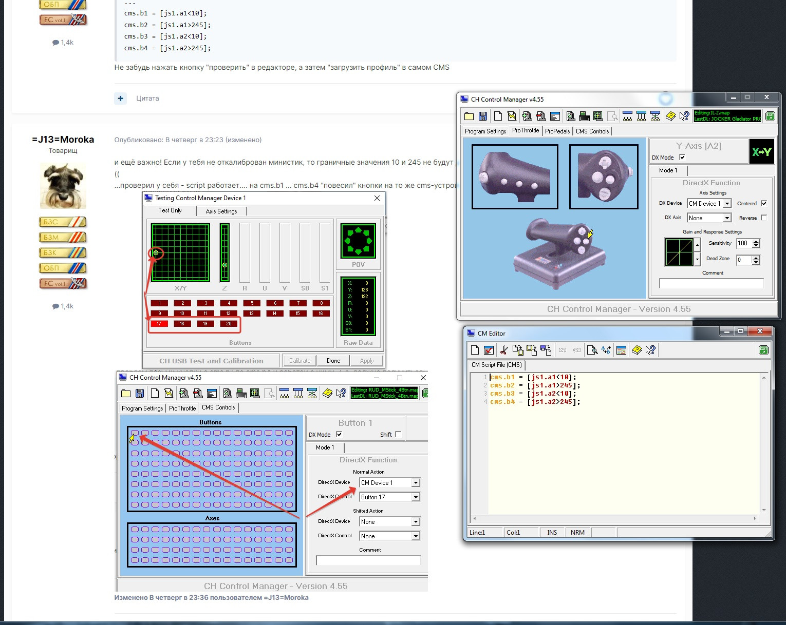
Task: Click the map wizard icon in upper CH Control Manager
Action: (511, 116)
